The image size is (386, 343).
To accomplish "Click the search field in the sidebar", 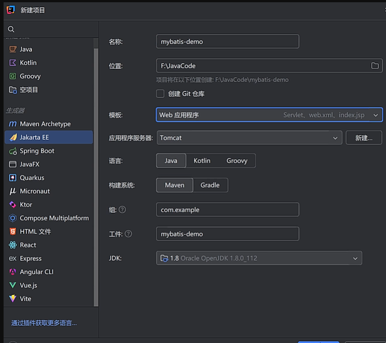I will tap(51, 29).
